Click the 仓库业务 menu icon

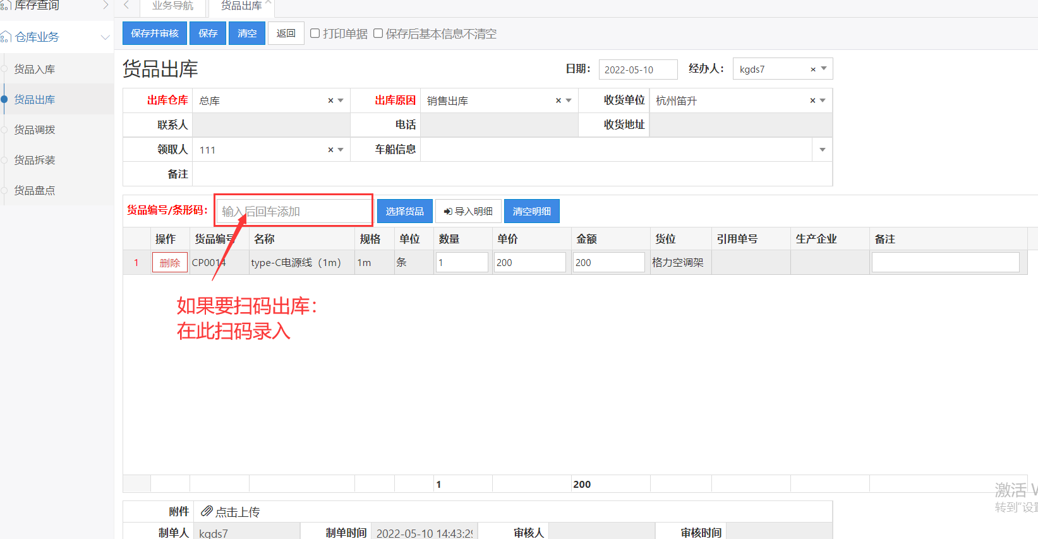(6, 37)
